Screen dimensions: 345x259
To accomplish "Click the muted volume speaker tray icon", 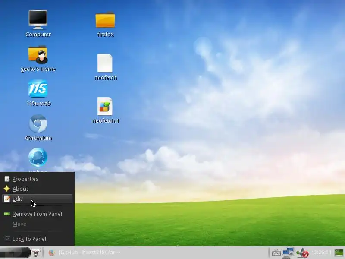I will click(x=302, y=253).
